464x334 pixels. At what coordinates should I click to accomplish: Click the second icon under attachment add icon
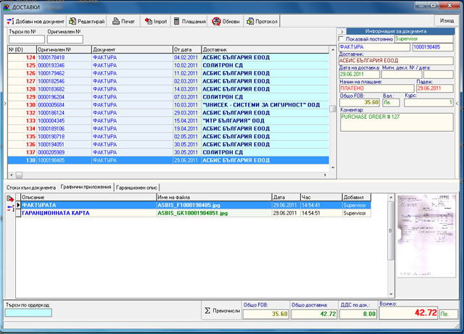pyautogui.click(x=10, y=208)
